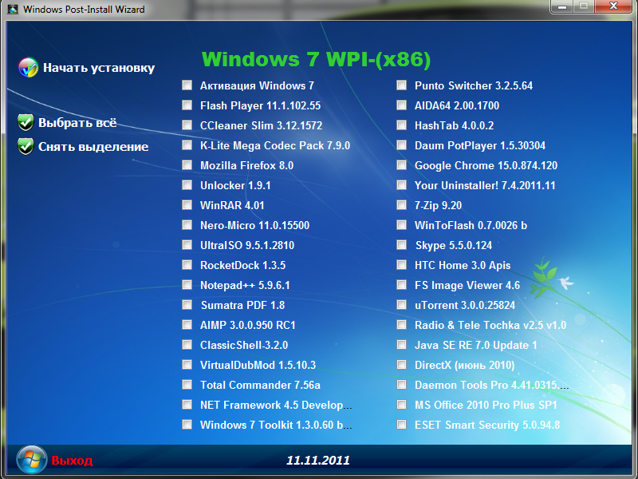Screen dimensions: 638x479
Task: Click the green shield Deselect All icon
Action: (x=26, y=147)
